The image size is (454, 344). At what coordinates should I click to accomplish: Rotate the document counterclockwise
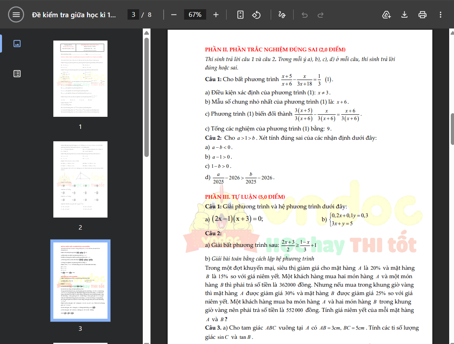tap(256, 14)
